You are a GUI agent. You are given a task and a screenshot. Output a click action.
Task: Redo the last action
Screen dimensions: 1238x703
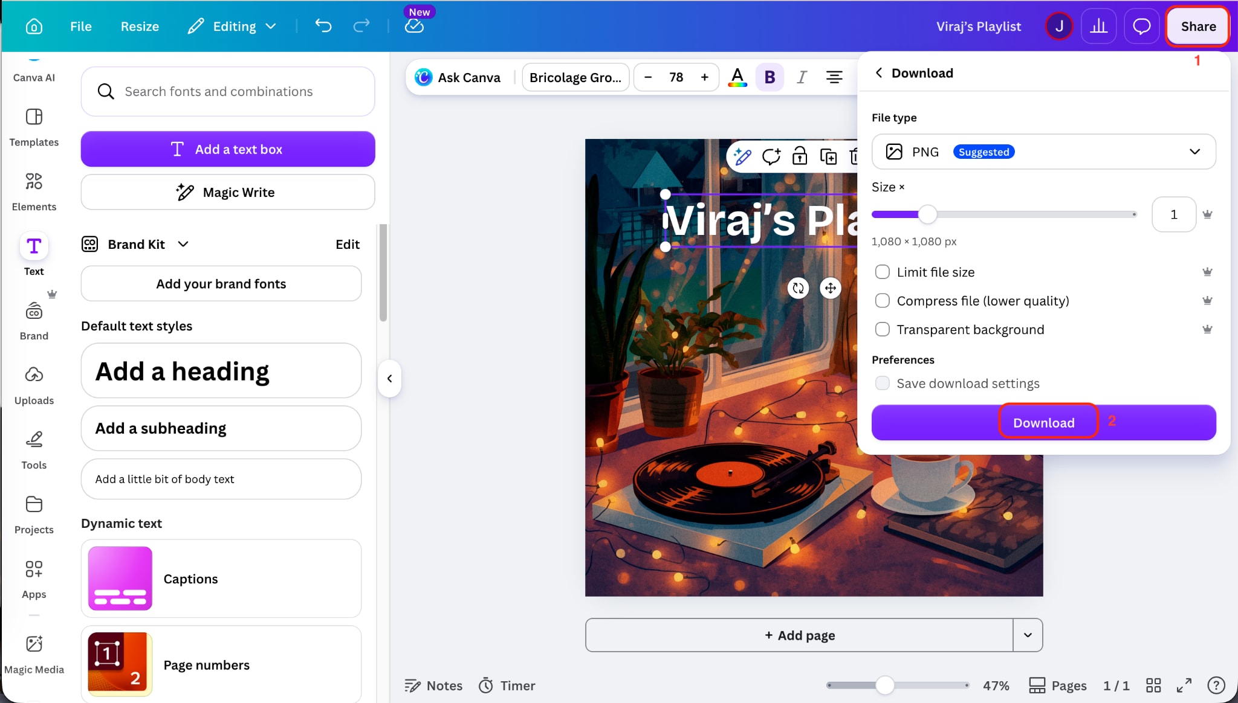pos(361,26)
